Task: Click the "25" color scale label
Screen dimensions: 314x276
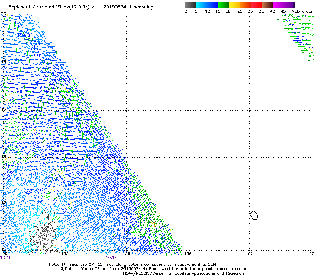Action: pos(240,11)
